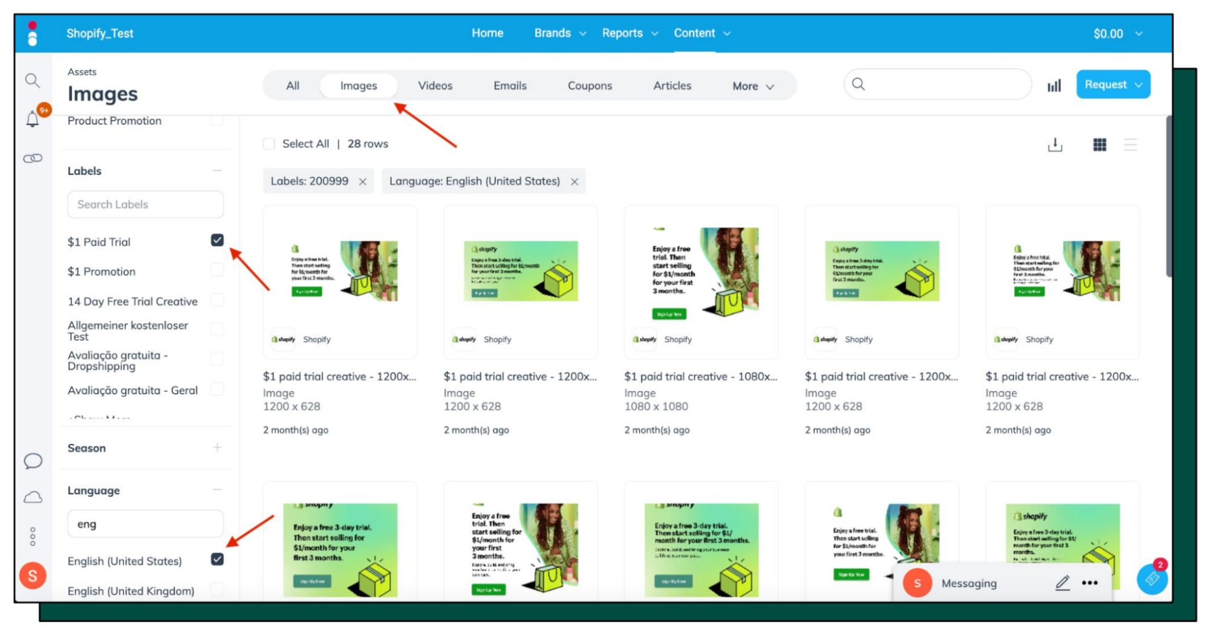Click the Assets breadcrumb link
The image size is (1209, 636).
[x=82, y=72]
